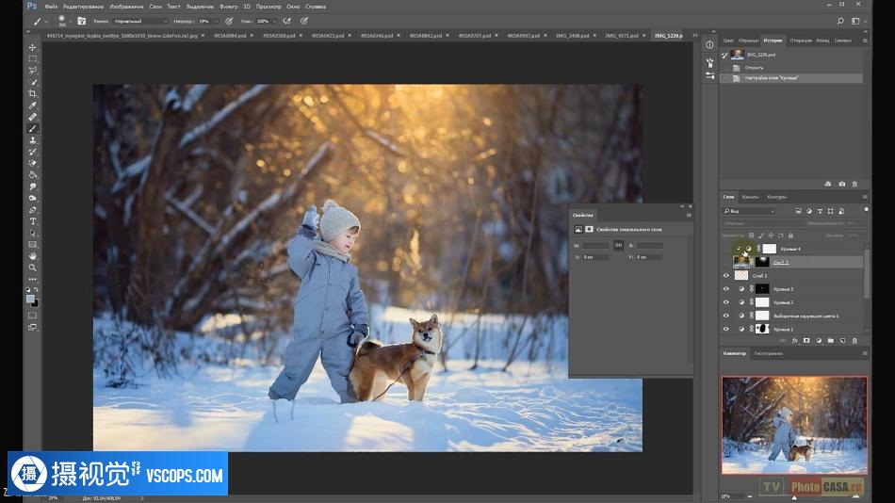The height and width of the screenshot is (503, 895).
Task: Open the Фильтр menu
Action: (228, 7)
